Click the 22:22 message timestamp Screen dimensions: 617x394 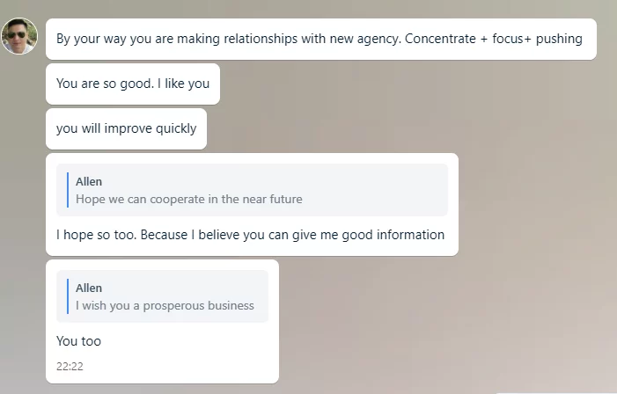click(x=70, y=367)
